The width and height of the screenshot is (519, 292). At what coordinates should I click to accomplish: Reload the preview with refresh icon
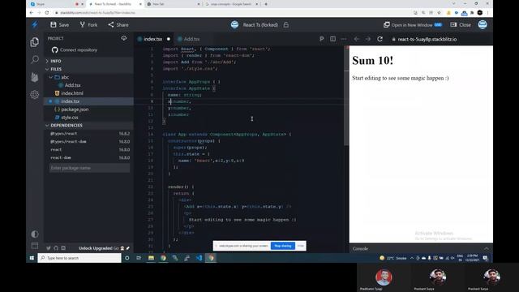[x=380, y=39]
